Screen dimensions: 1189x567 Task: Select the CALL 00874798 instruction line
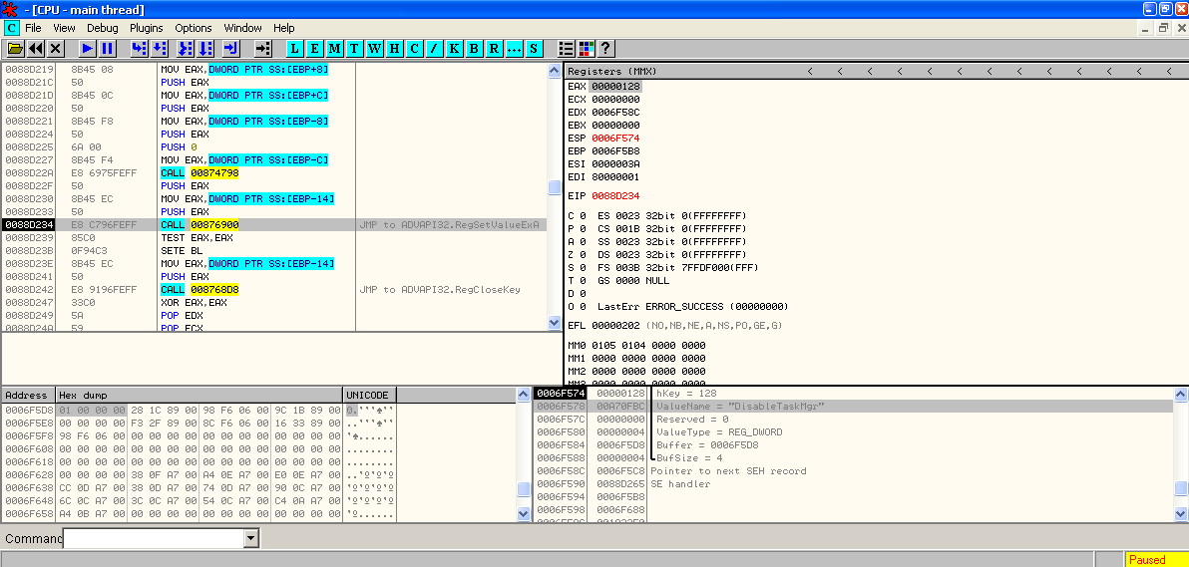[274, 172]
